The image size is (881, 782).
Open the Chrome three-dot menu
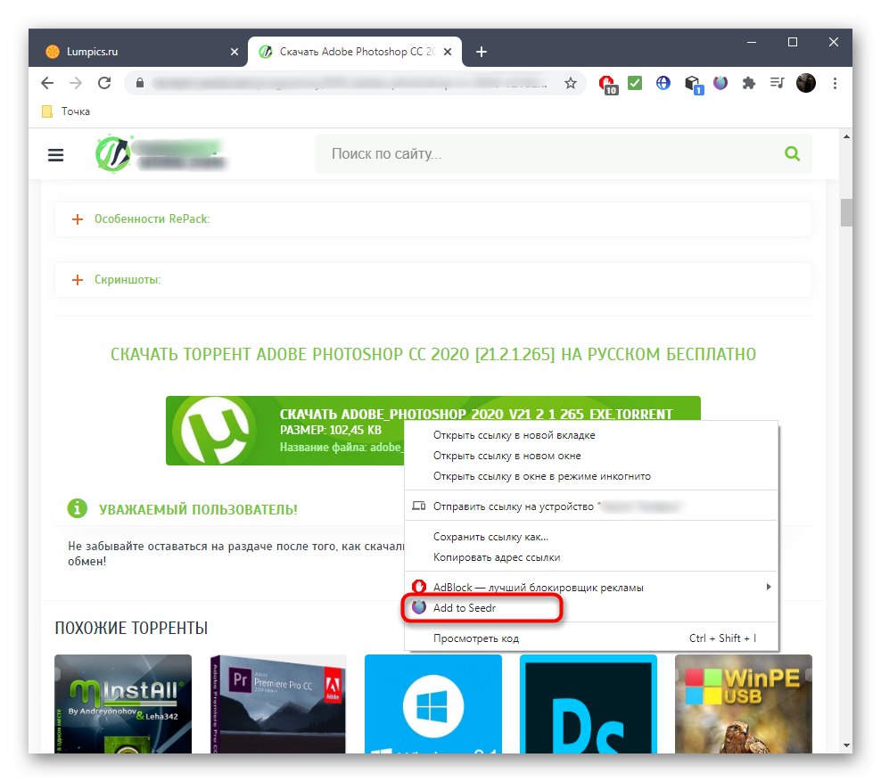[x=835, y=83]
